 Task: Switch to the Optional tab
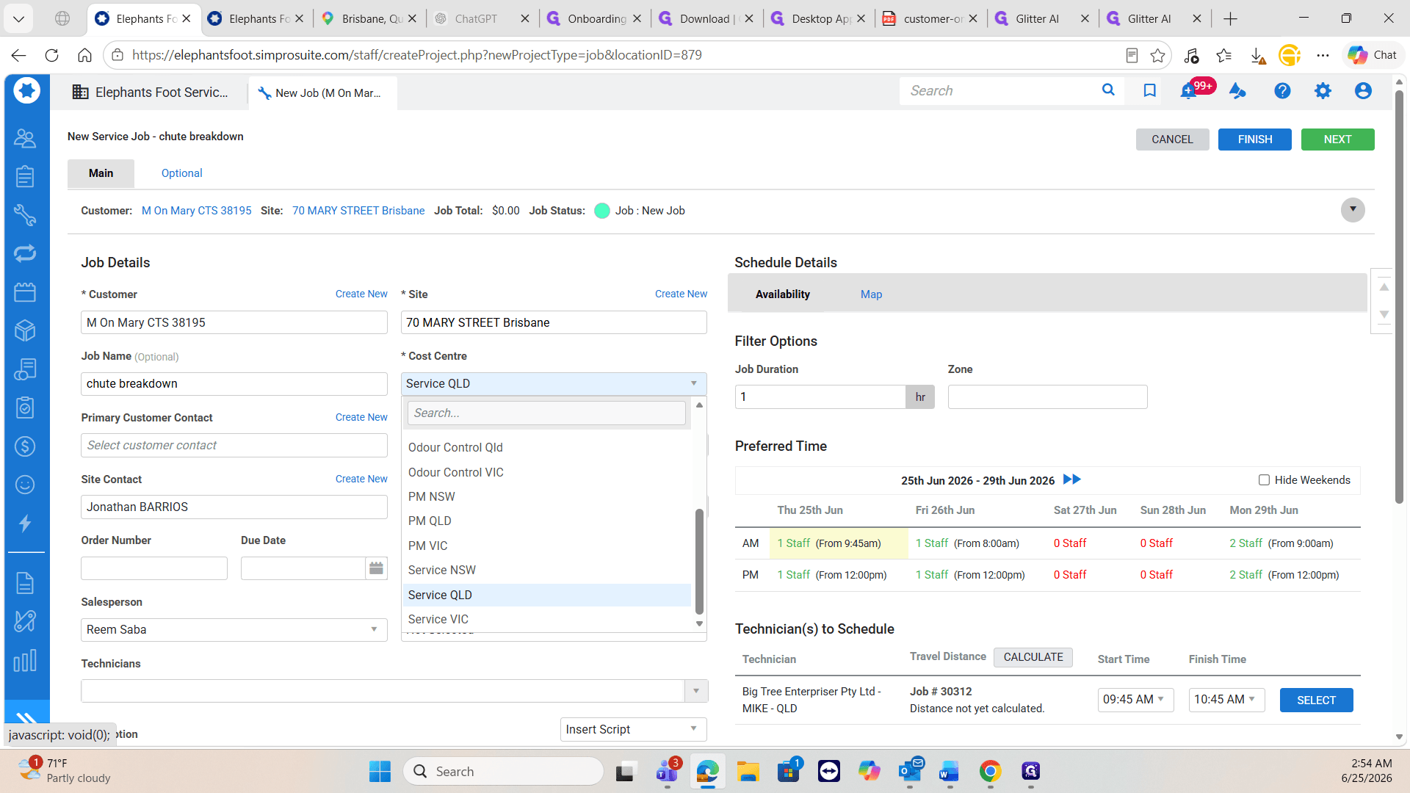[x=181, y=173]
